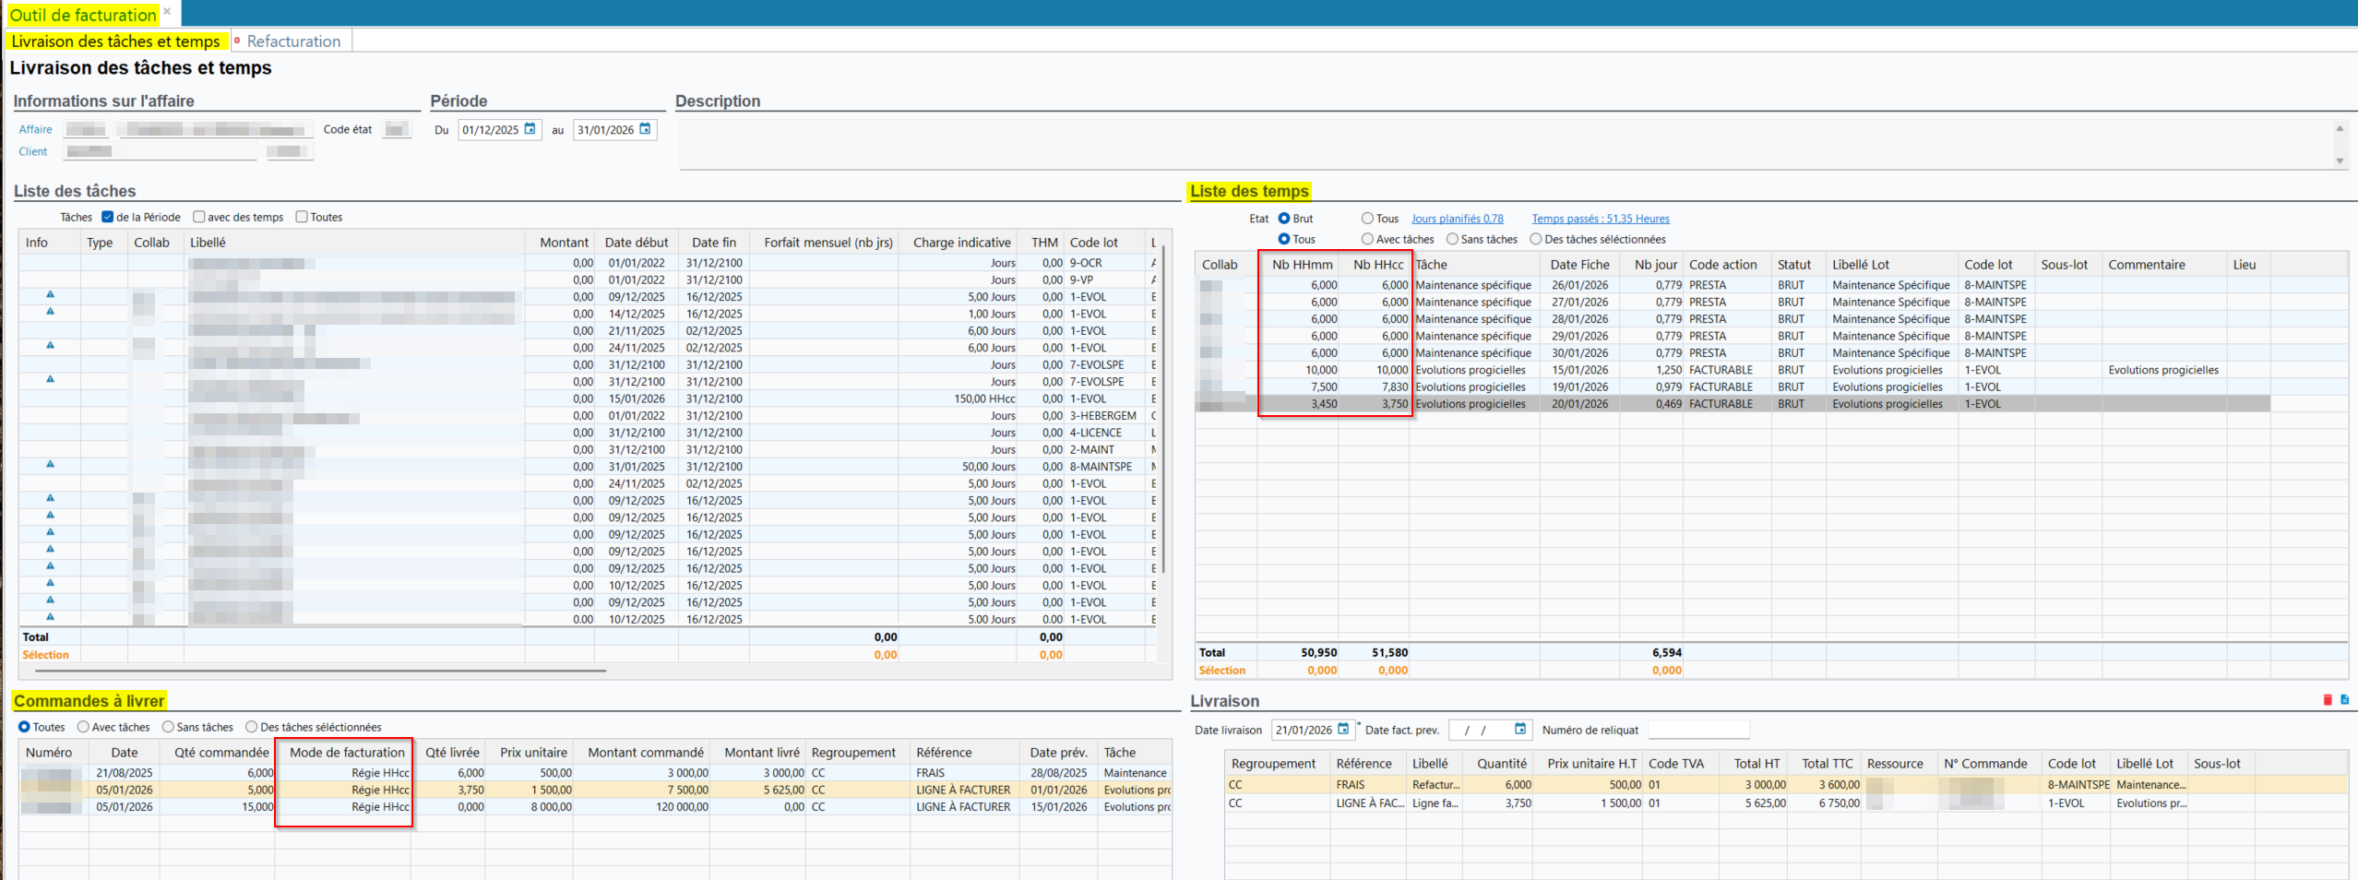The image size is (2358, 880).
Task: Open the Jours planifiés 0,78 link
Action: [1457, 219]
